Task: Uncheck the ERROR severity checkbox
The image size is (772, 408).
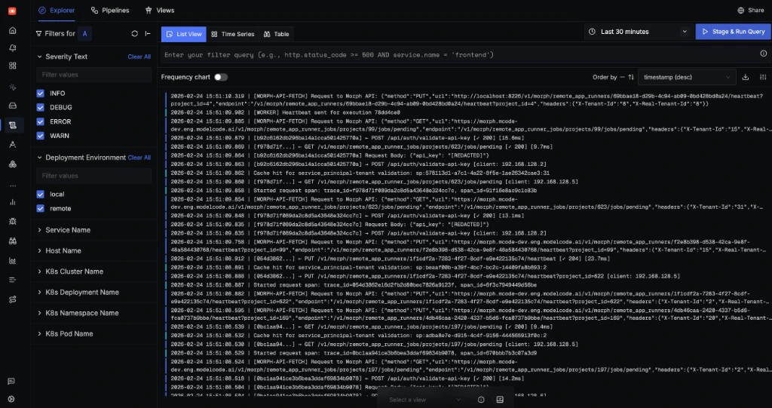Action: pyautogui.click(x=41, y=121)
